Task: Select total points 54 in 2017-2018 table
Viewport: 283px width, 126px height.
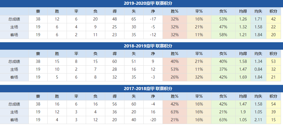Action: click(x=273, y=104)
